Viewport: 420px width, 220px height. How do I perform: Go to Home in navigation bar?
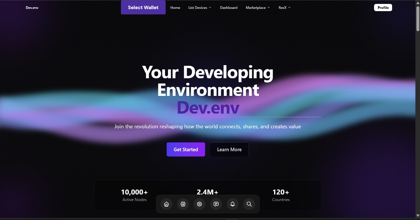tap(175, 8)
